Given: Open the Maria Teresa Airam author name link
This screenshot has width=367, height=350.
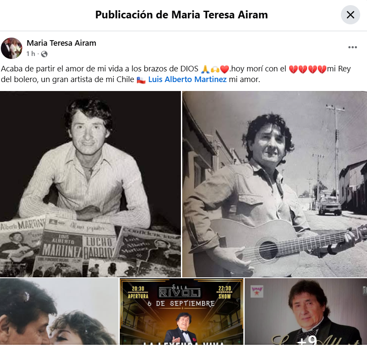Looking at the screenshot, I should point(61,43).
